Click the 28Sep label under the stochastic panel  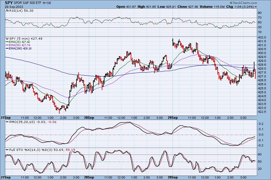pos(89,177)
